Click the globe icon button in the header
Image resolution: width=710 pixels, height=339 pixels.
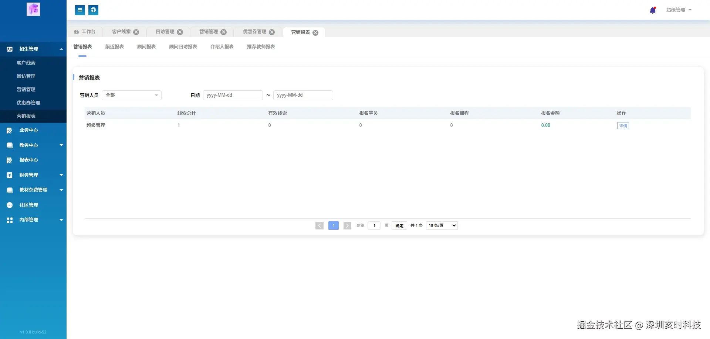point(94,10)
